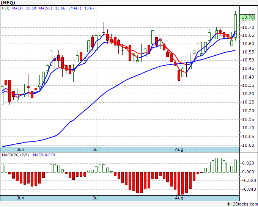Click the 10.35 price axis label
This screenshot has width=258, height=207.
[248, 85]
